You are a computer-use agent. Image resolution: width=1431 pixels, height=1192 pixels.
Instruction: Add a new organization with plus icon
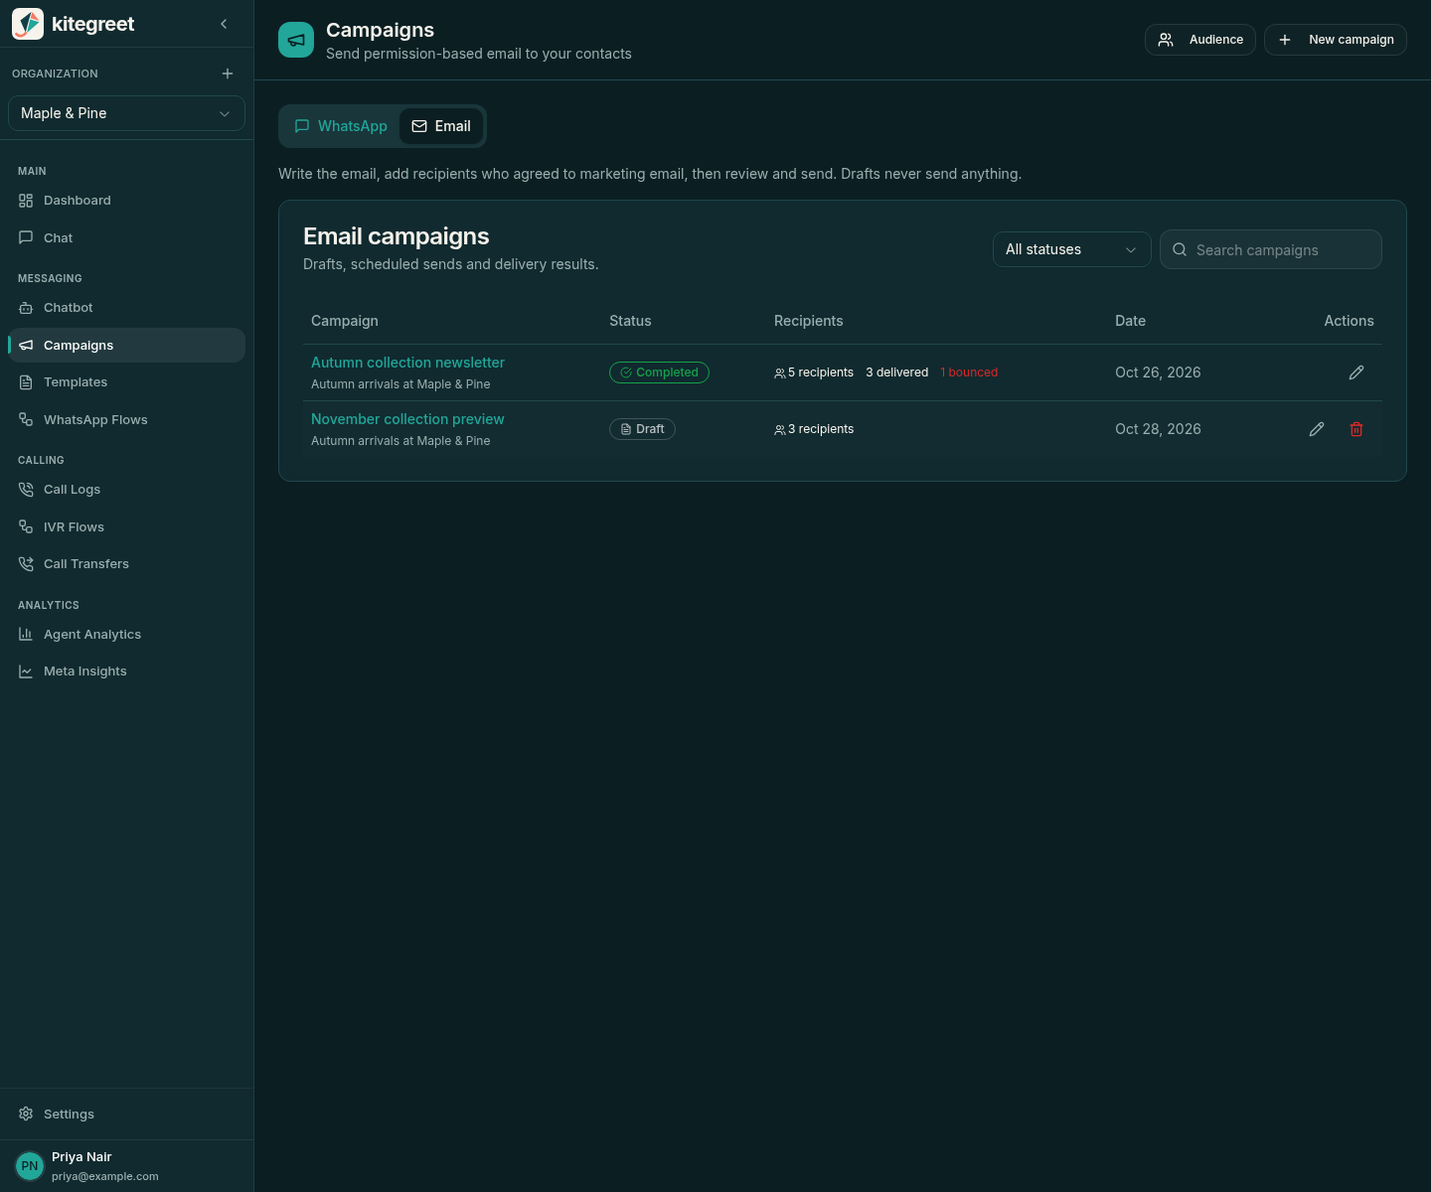[x=228, y=74]
